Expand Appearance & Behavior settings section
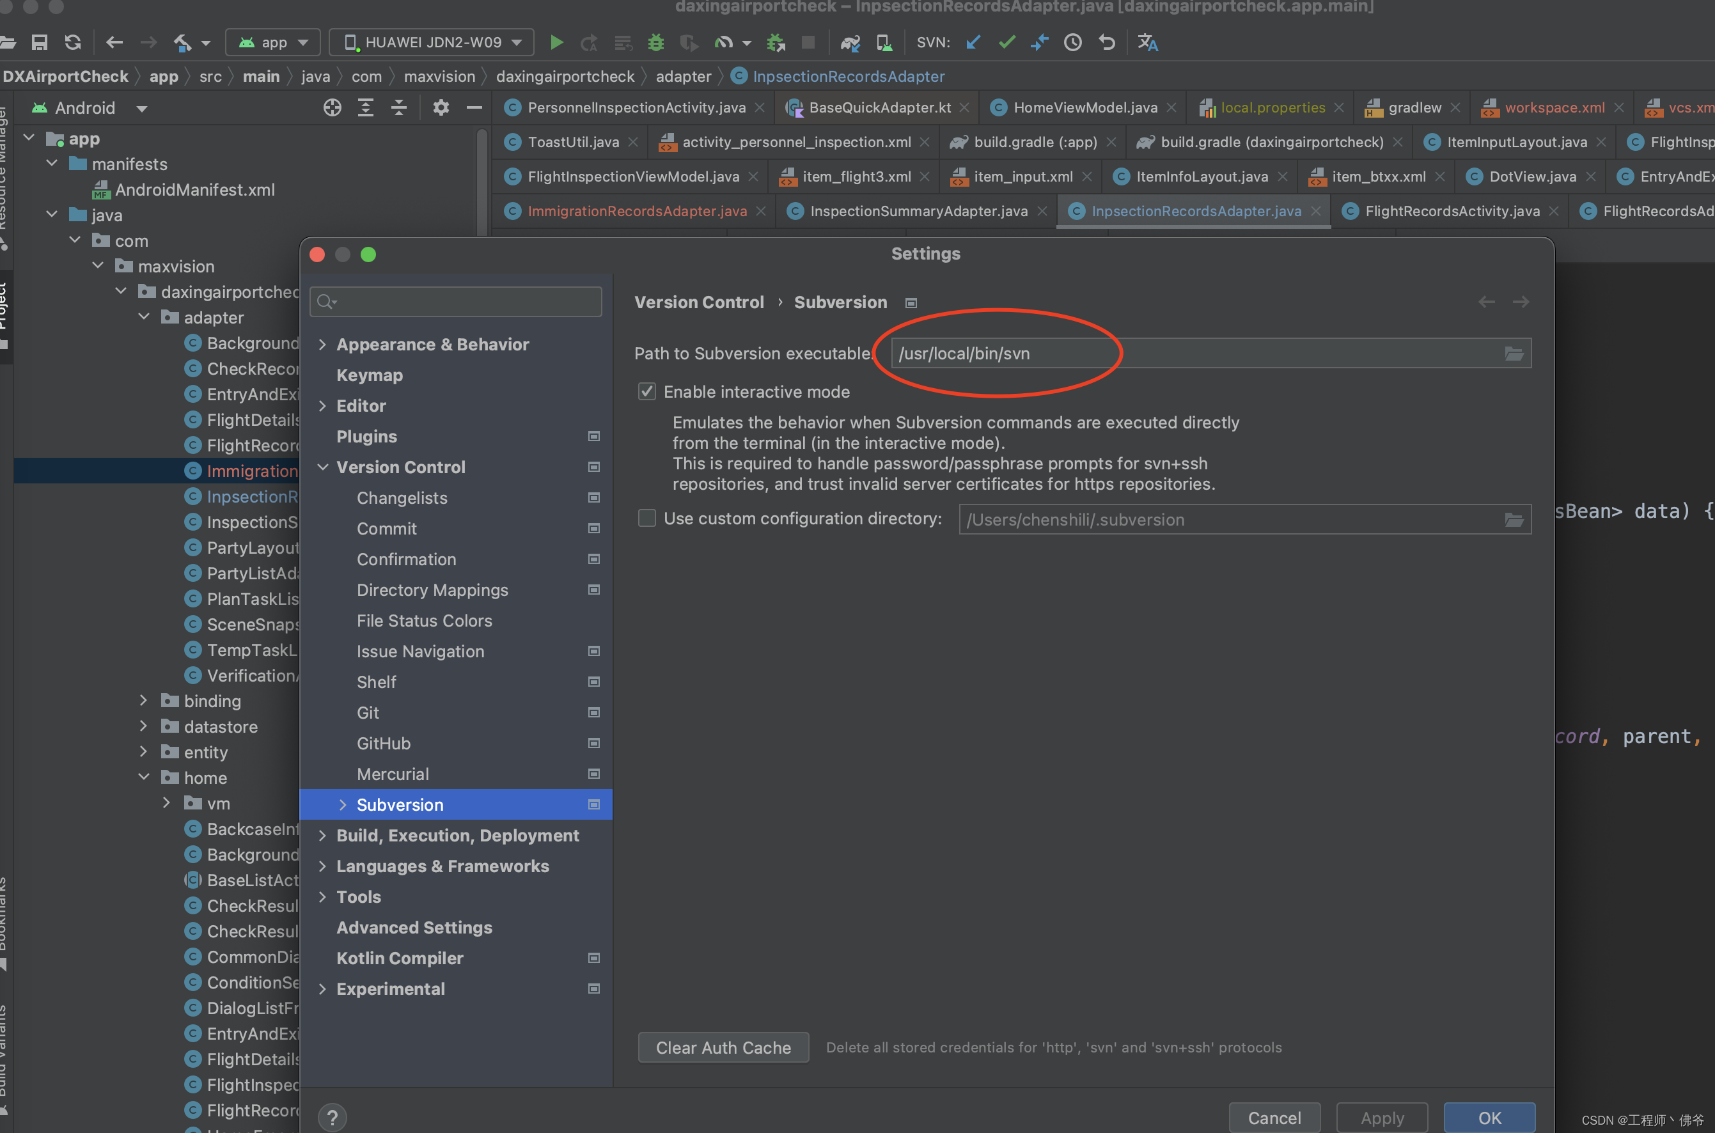The height and width of the screenshot is (1133, 1715). coord(322,345)
